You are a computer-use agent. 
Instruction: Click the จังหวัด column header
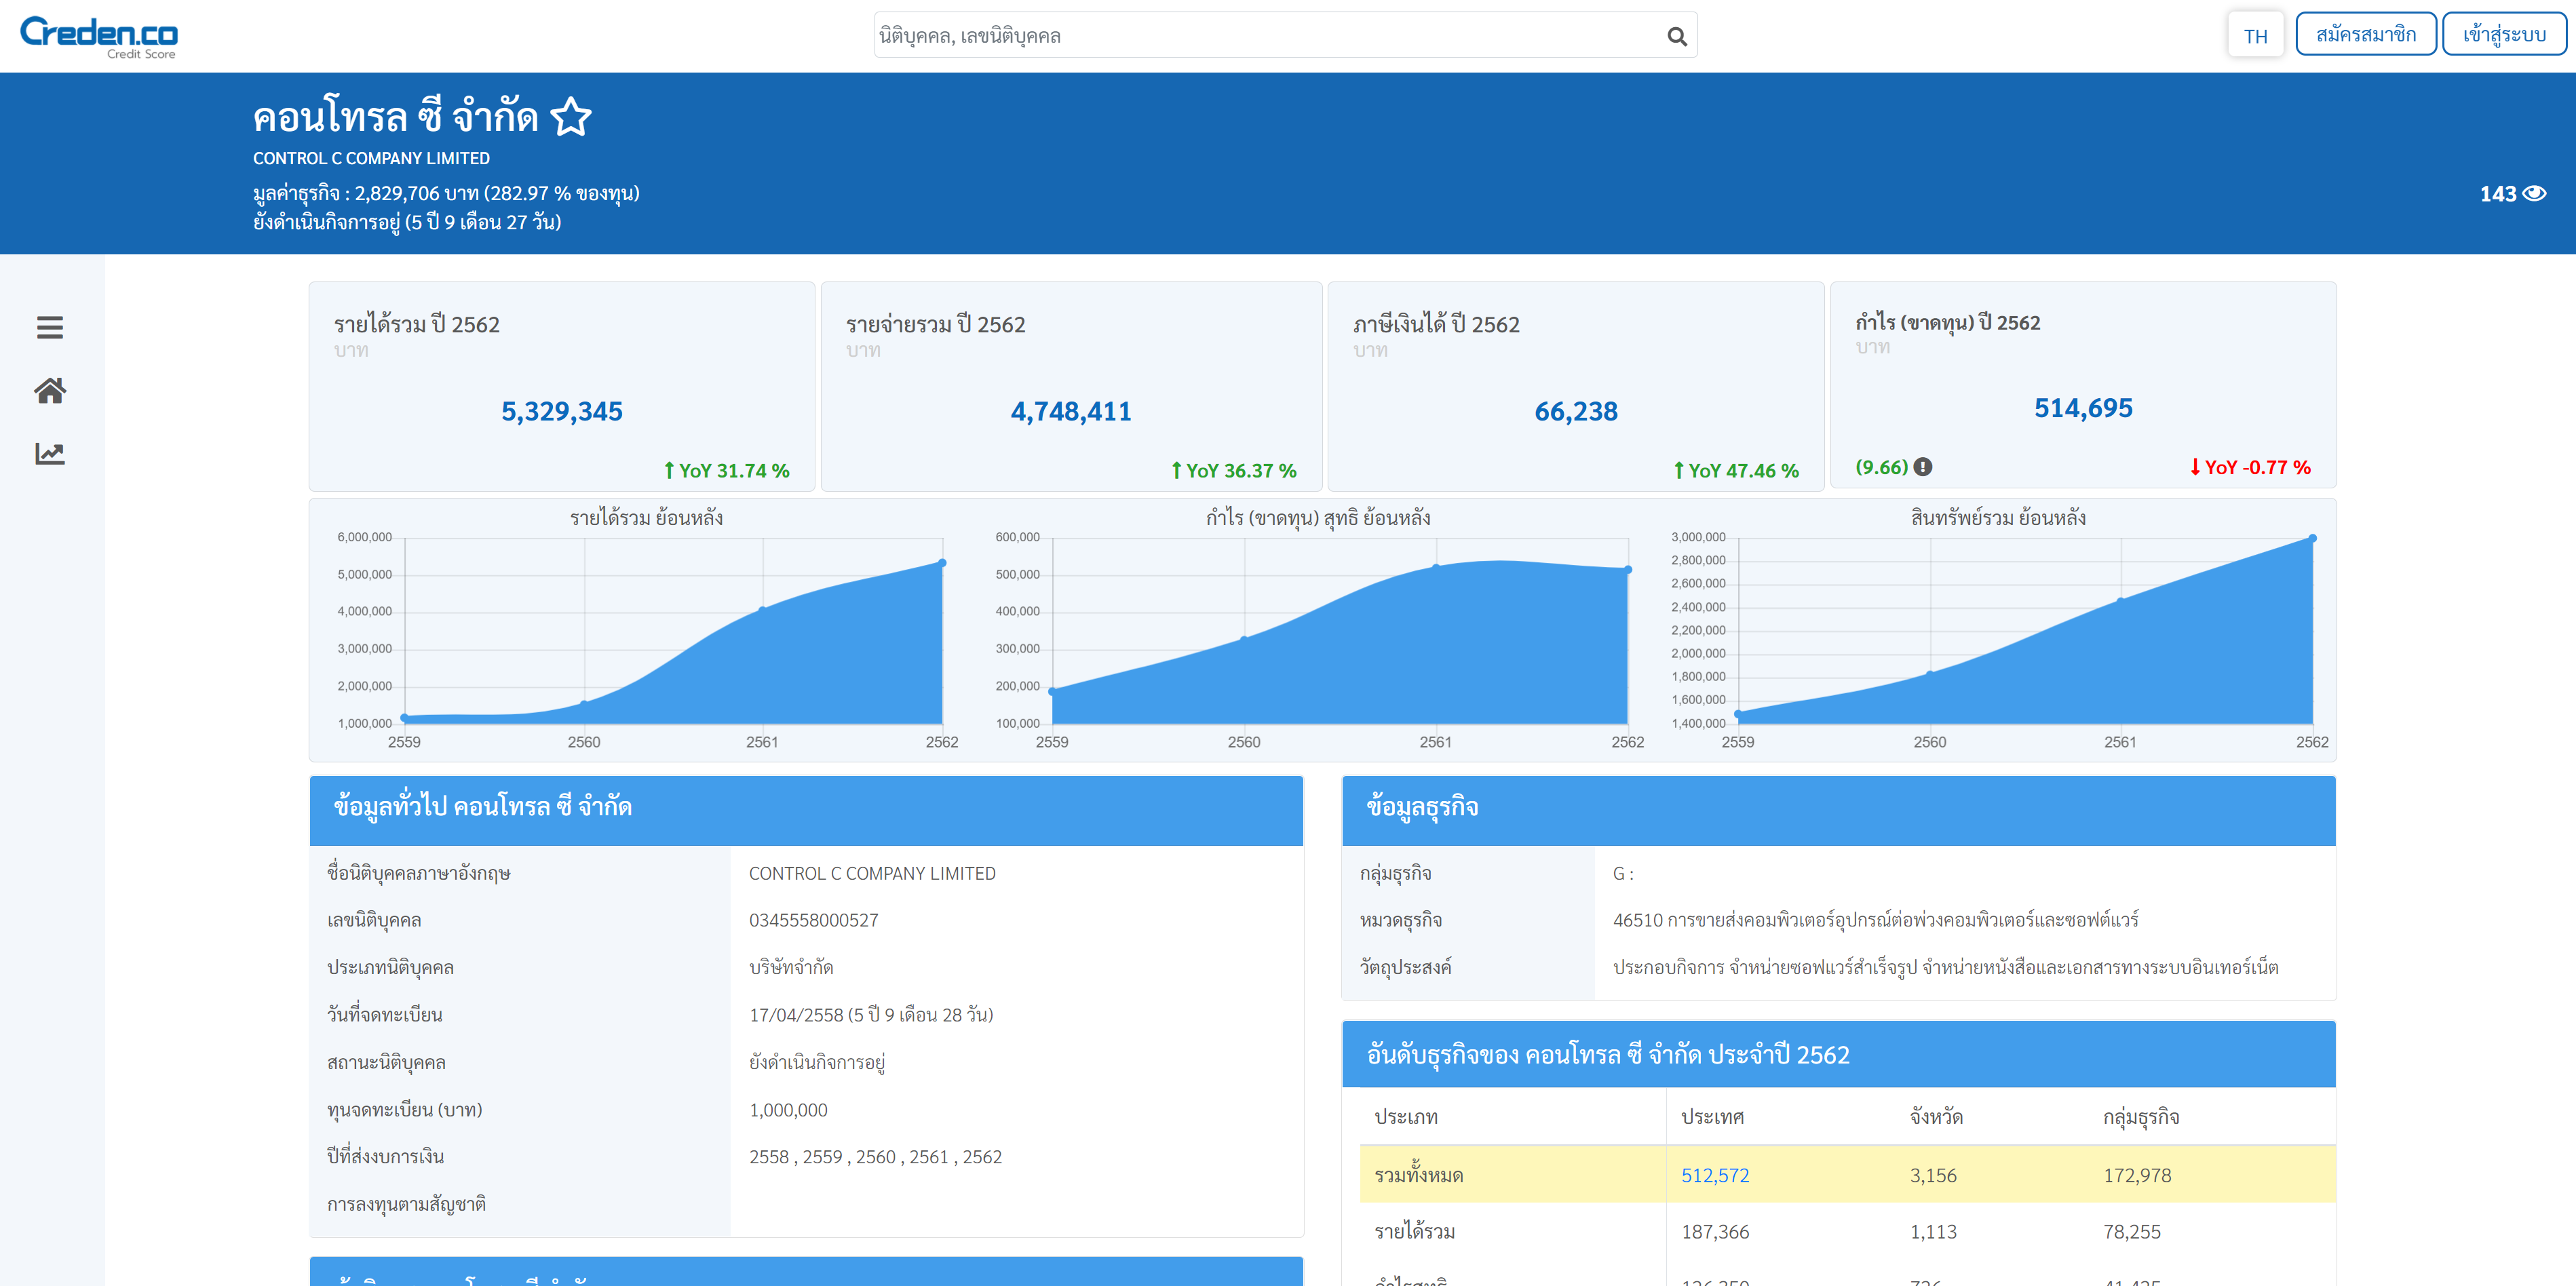(1936, 1117)
